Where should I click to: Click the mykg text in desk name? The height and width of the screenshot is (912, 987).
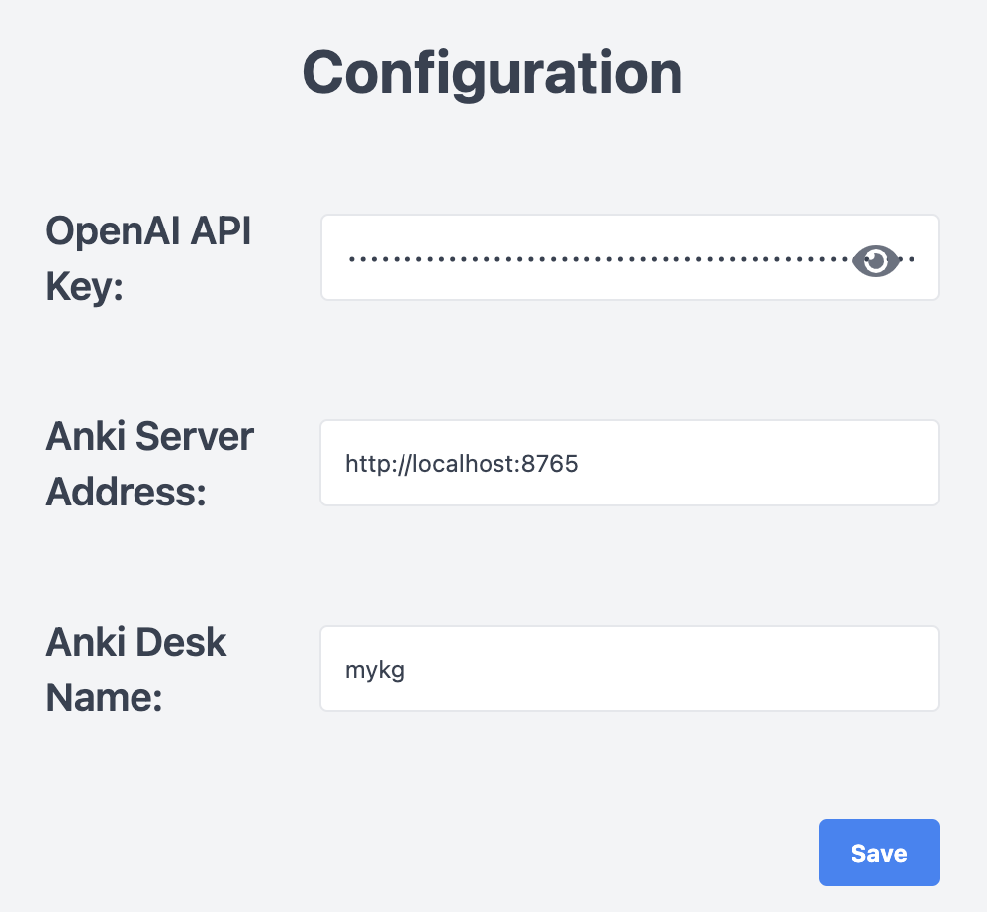(375, 670)
